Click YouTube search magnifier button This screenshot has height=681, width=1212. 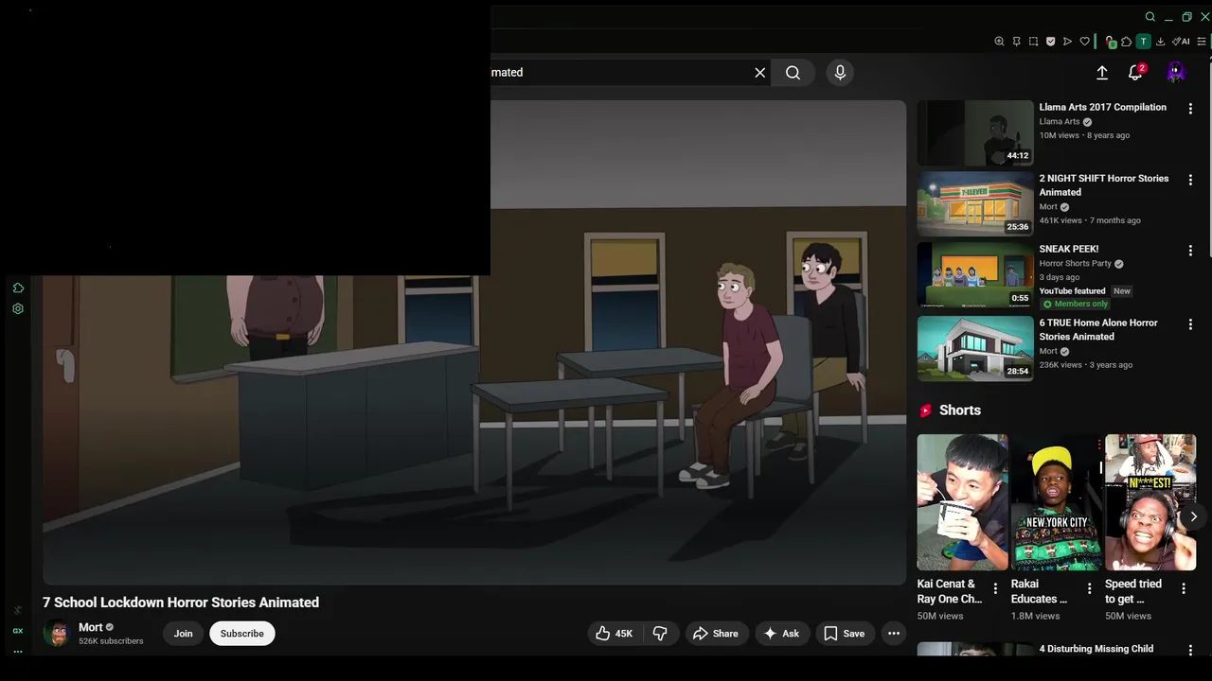click(x=793, y=72)
